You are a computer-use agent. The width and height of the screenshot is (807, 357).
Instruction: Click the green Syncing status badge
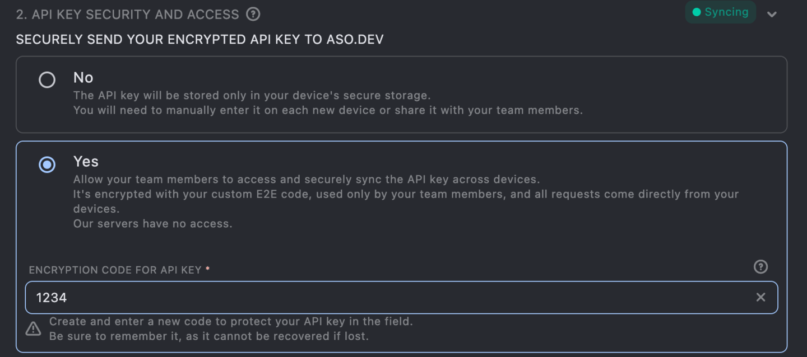(x=720, y=12)
